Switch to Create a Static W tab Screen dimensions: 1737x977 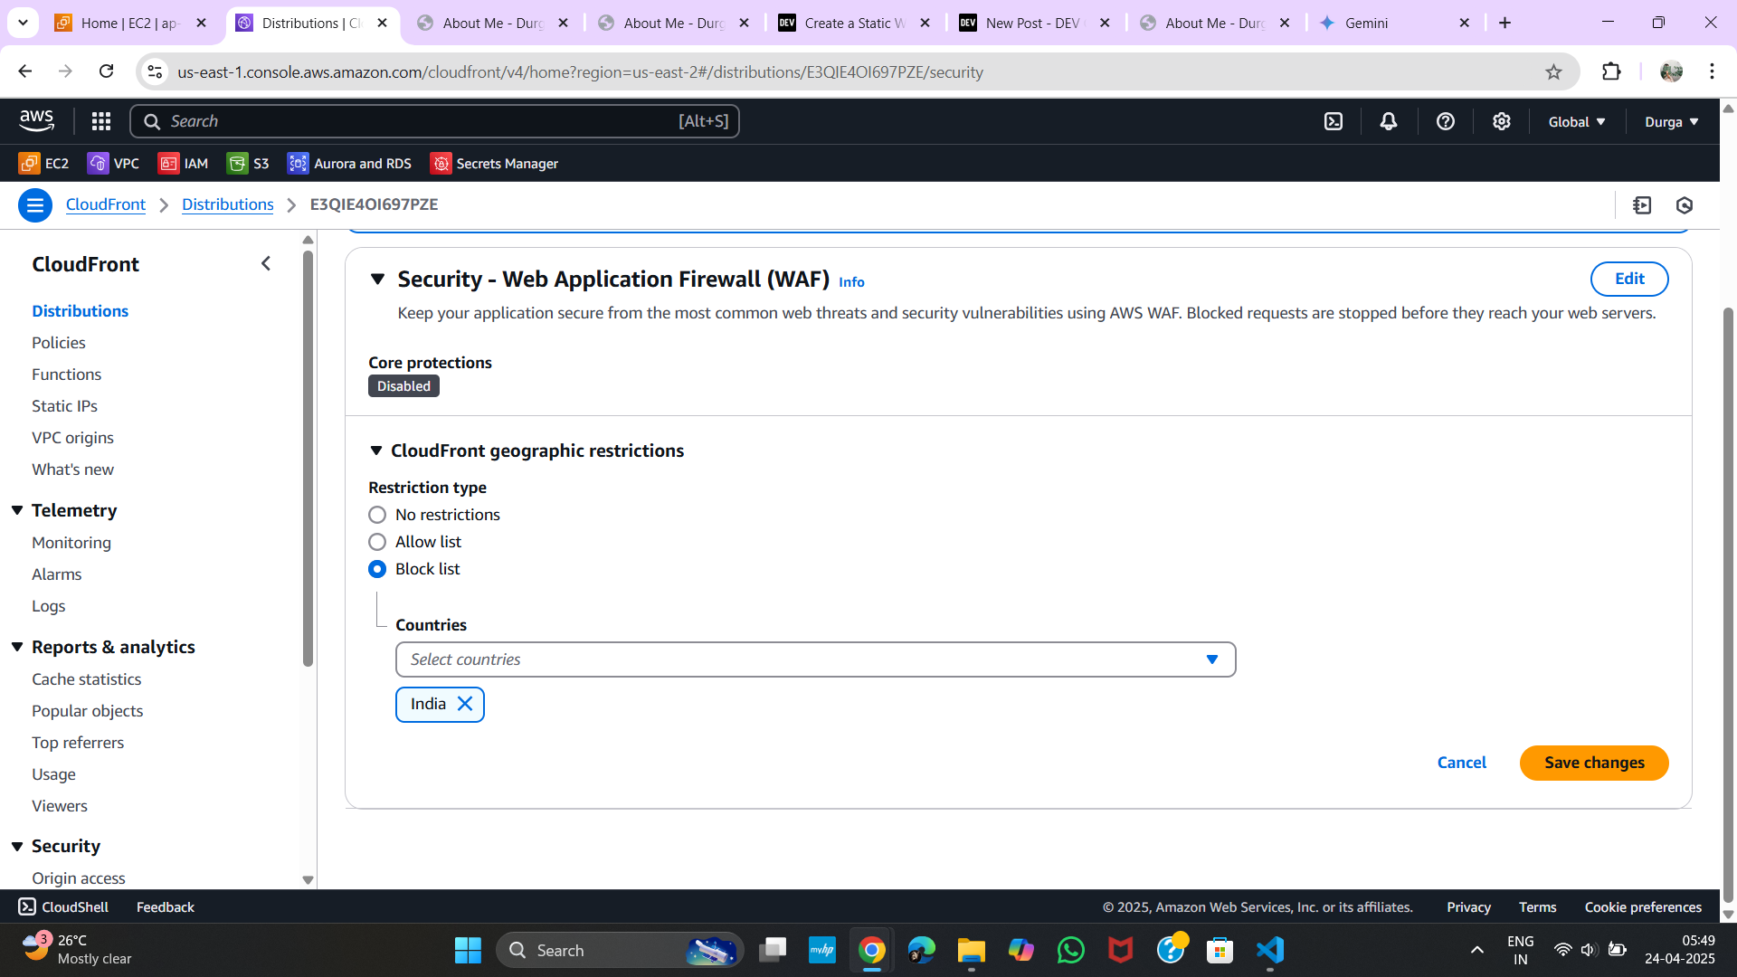(855, 23)
